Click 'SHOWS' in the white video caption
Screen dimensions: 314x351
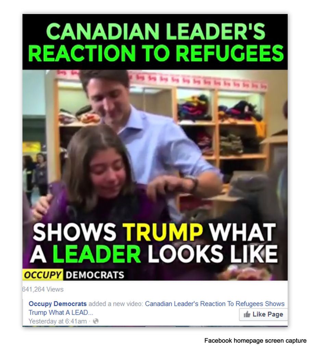click(x=75, y=232)
